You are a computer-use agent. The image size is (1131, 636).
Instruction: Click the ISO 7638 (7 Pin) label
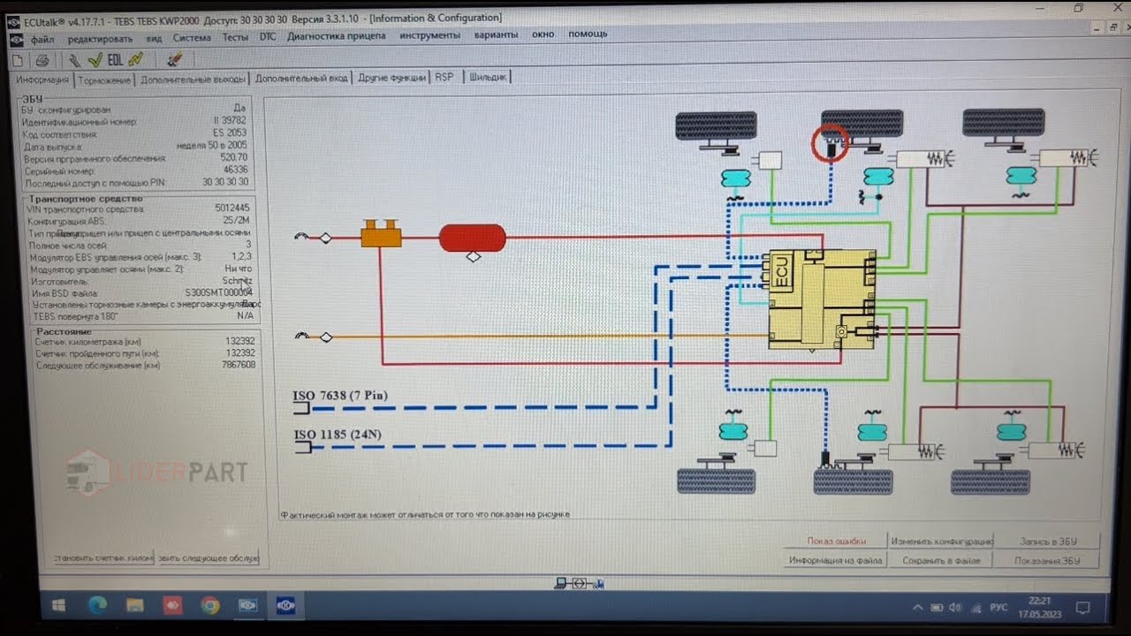pyautogui.click(x=340, y=396)
